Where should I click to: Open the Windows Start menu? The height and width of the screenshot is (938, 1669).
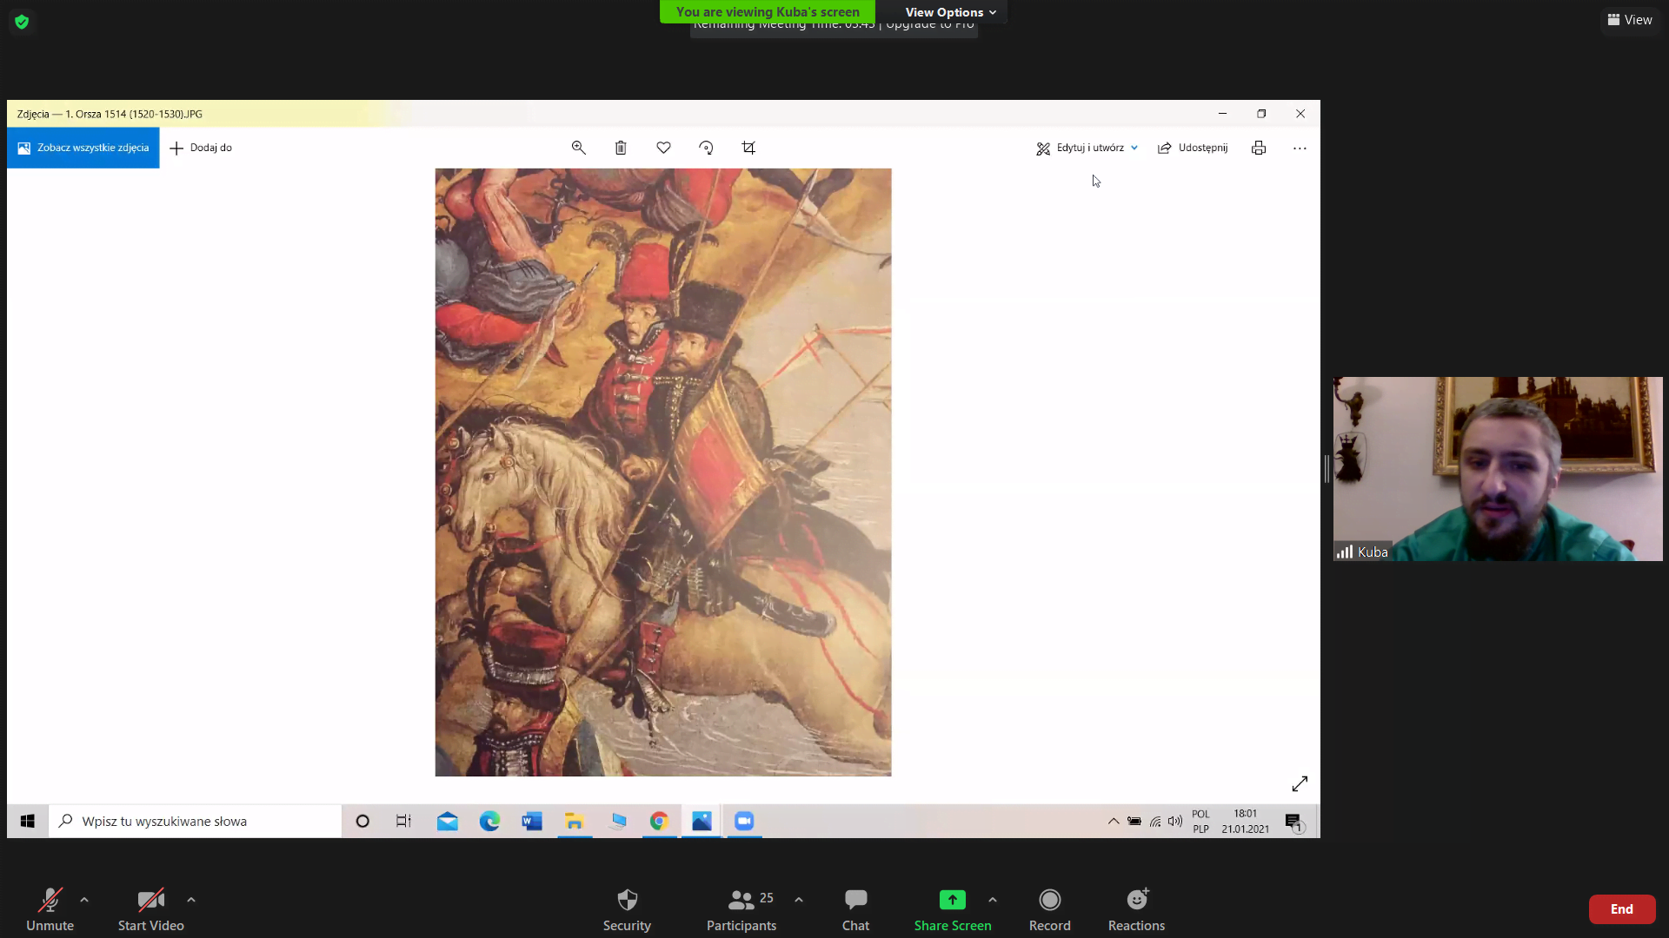pos(28,821)
